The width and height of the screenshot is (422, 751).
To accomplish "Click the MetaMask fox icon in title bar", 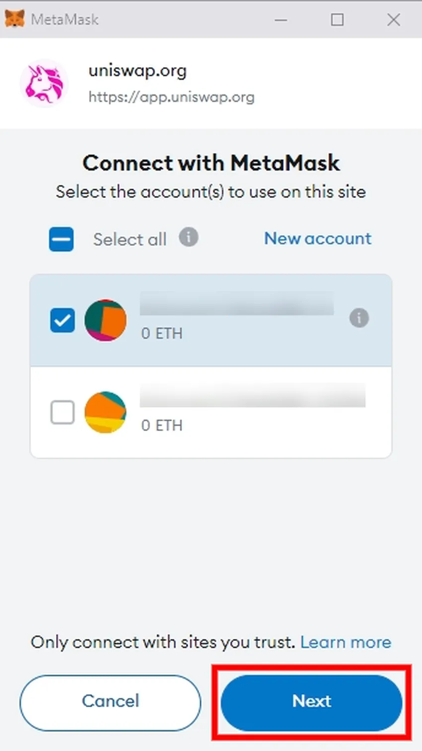I will coord(15,19).
